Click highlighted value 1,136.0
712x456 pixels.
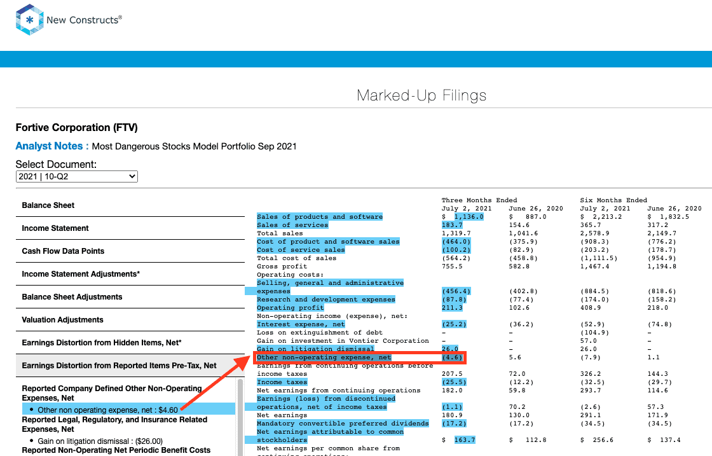[x=469, y=217]
